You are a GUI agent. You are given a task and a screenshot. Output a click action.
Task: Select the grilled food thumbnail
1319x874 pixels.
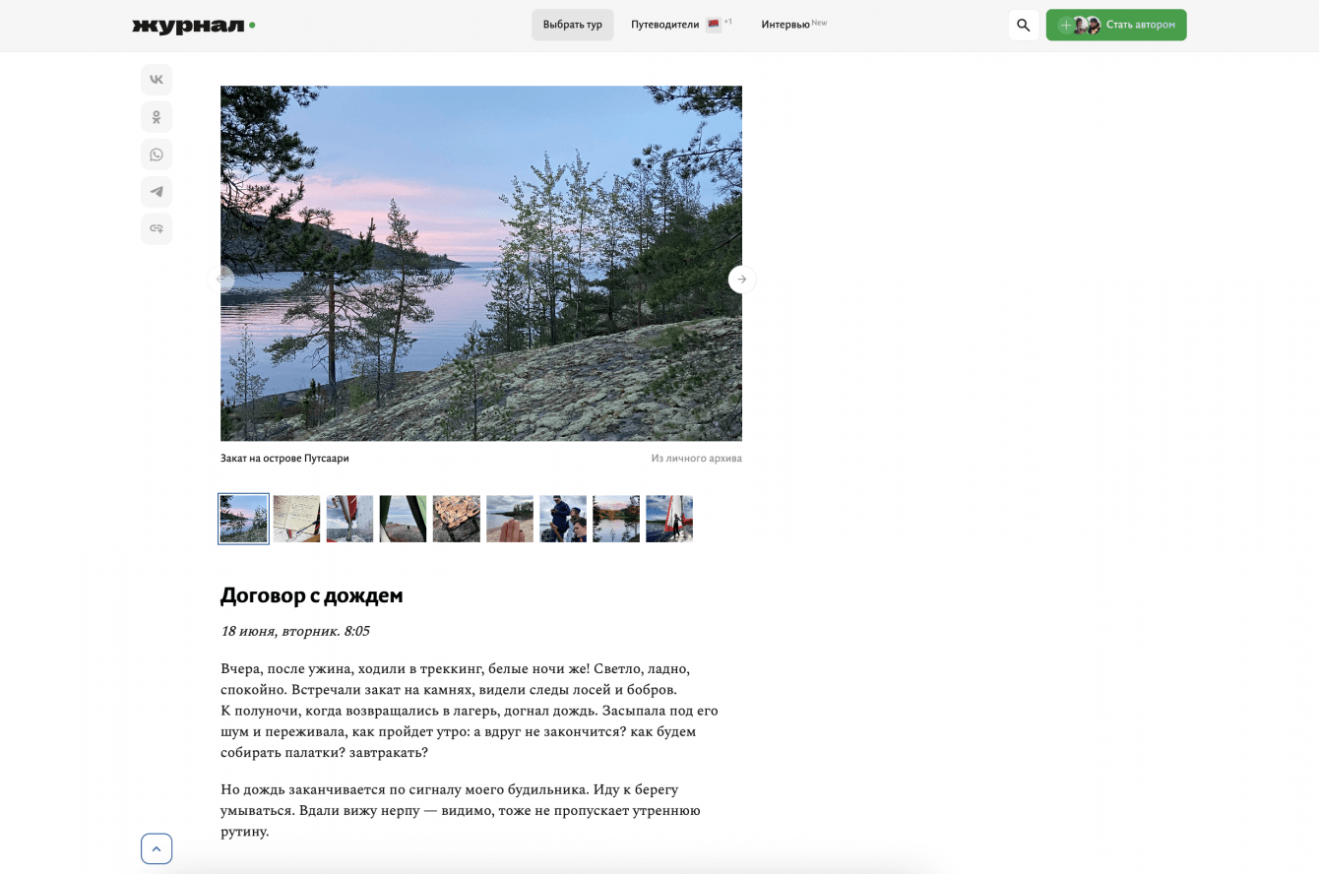coord(457,519)
